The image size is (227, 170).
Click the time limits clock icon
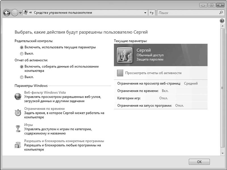pos(18,113)
